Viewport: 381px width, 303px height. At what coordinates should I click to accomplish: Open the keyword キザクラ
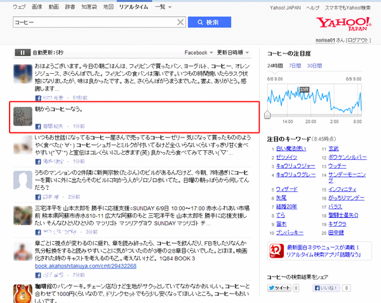337,224
